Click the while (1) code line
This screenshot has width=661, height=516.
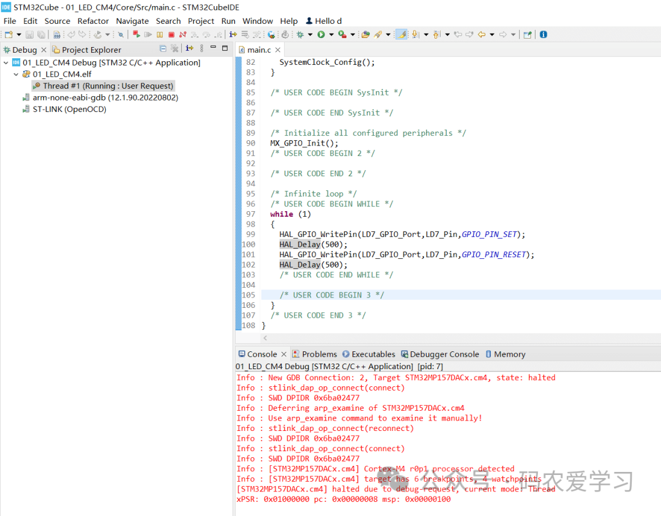[x=291, y=214]
